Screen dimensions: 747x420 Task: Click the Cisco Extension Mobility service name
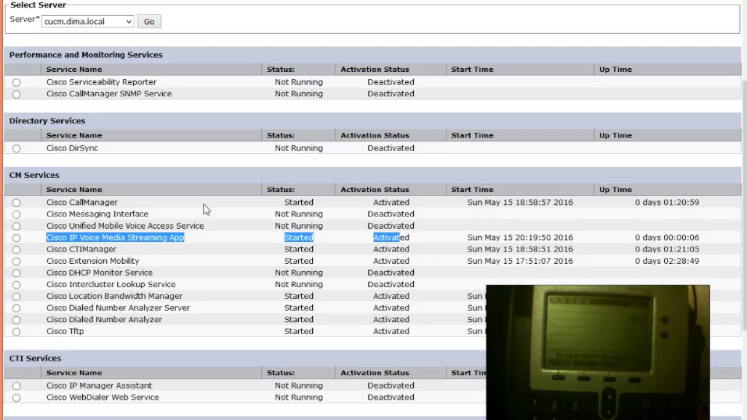pos(93,261)
